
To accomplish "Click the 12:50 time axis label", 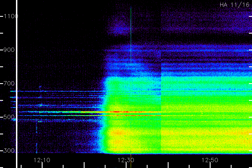I will point(210,160).
